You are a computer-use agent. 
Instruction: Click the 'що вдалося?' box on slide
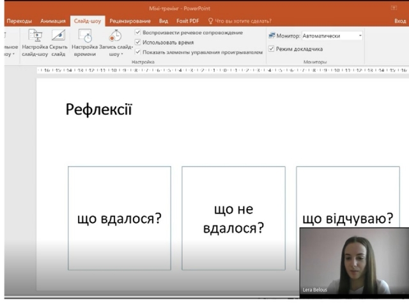pos(120,218)
